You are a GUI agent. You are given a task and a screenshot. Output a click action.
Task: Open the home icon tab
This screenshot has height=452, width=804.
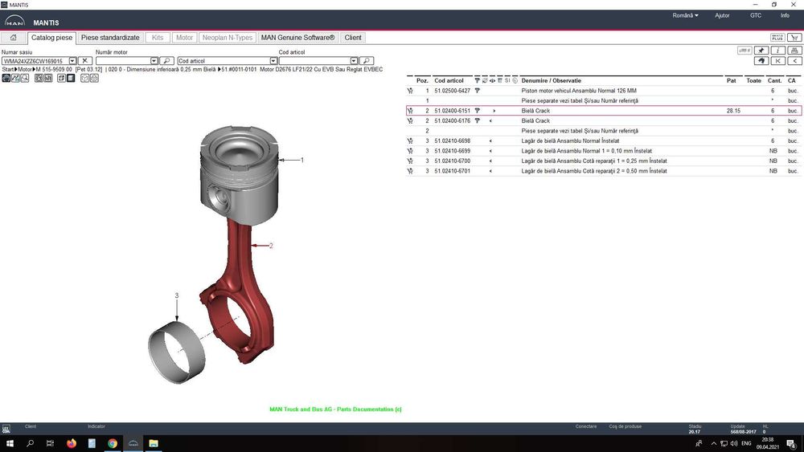[14, 38]
